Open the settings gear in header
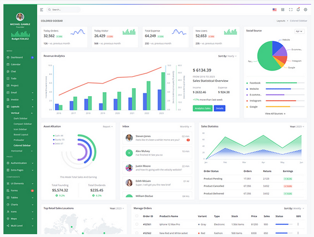This screenshot has width=314, height=237. [x=305, y=10]
